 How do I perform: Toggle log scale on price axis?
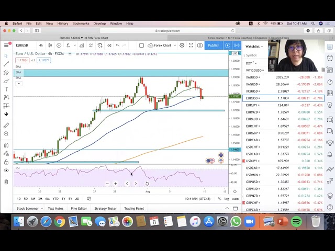pyautogui.click(x=227, y=199)
